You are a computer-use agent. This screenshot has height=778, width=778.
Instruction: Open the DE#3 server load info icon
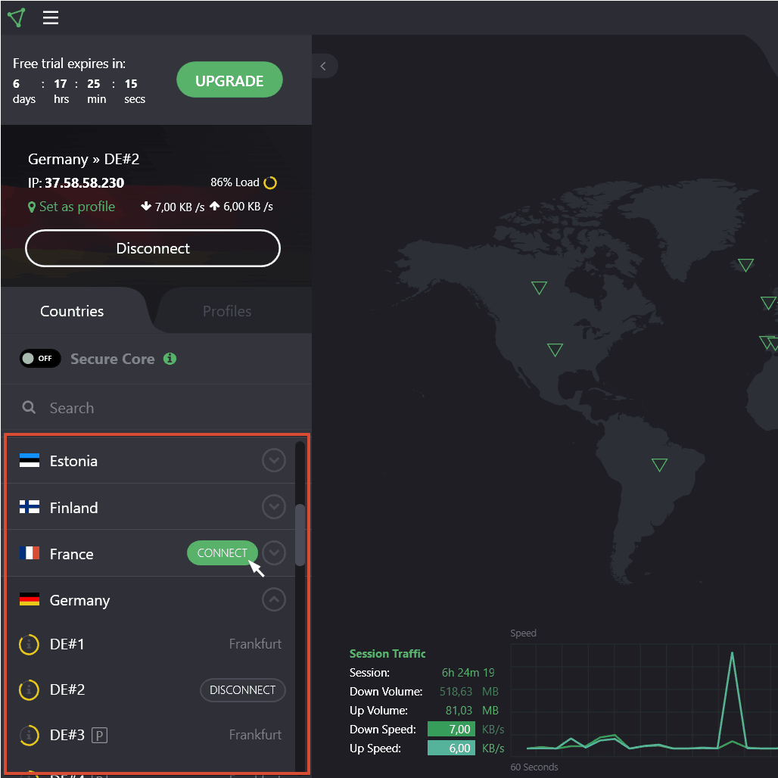[x=29, y=736]
